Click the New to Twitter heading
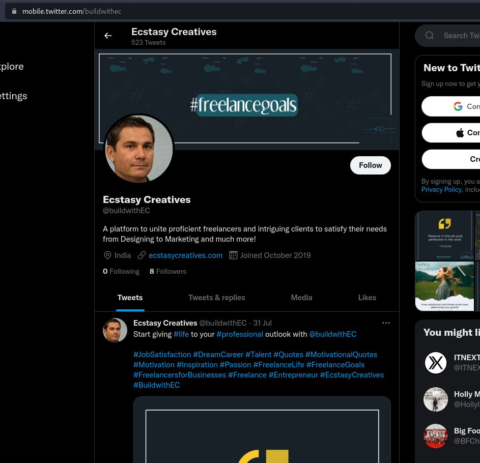Viewport: 480px width, 463px height. pyautogui.click(x=451, y=68)
